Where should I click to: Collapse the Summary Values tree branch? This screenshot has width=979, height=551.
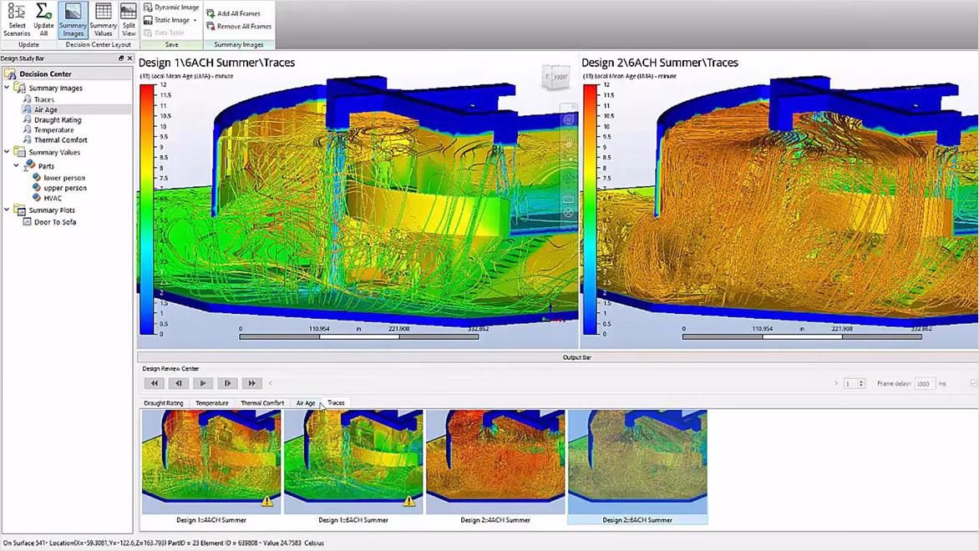click(x=7, y=152)
